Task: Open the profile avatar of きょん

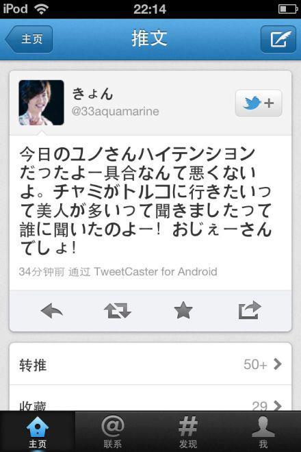Action: [41, 103]
